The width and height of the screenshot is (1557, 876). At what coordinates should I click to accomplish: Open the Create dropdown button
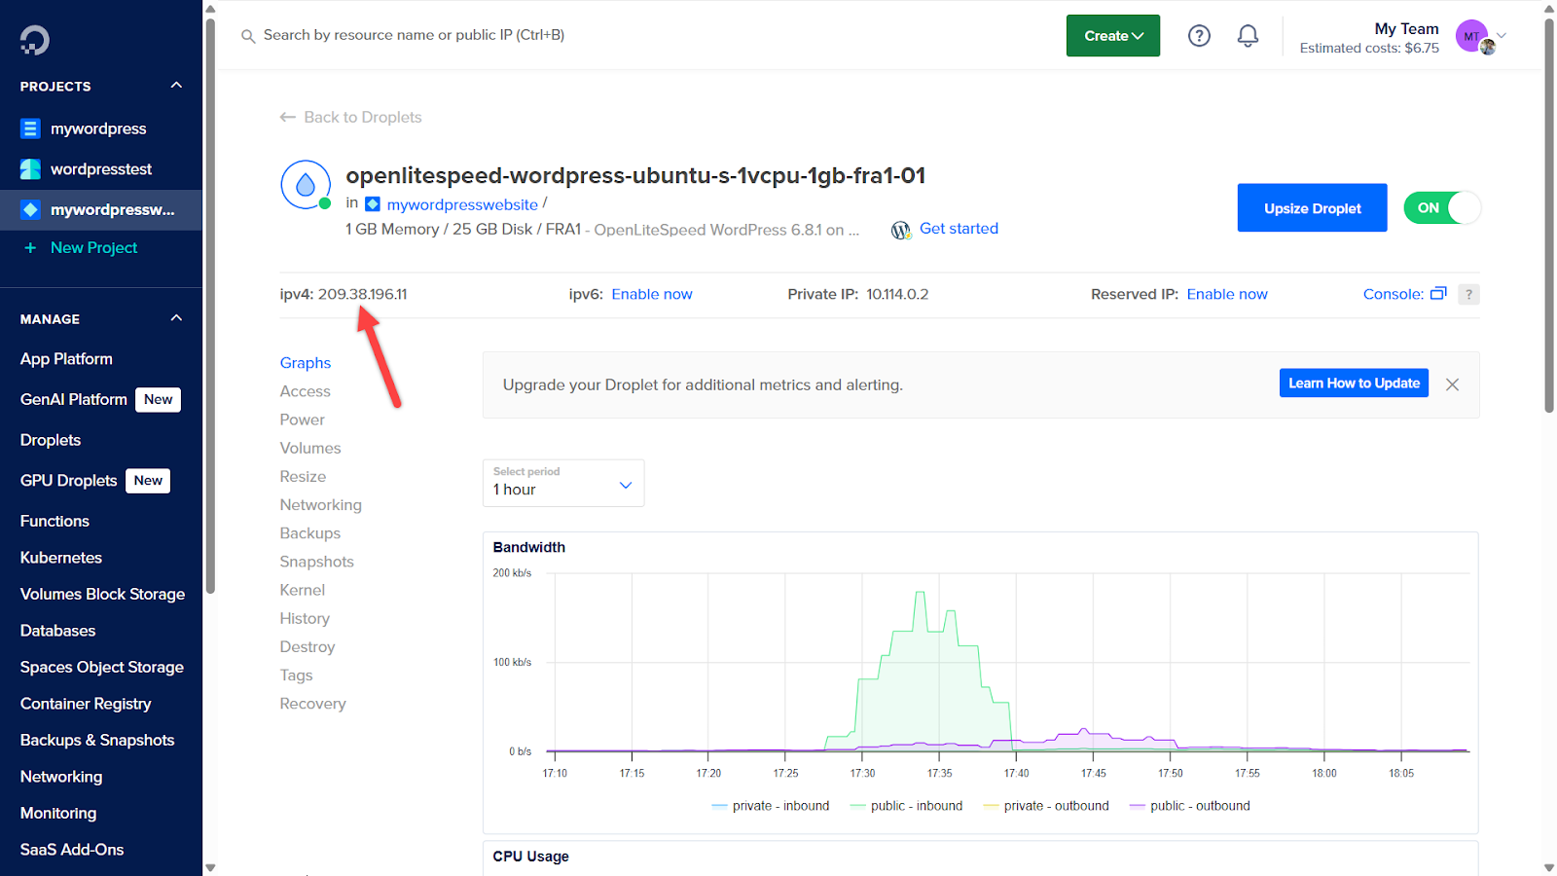[x=1113, y=36]
